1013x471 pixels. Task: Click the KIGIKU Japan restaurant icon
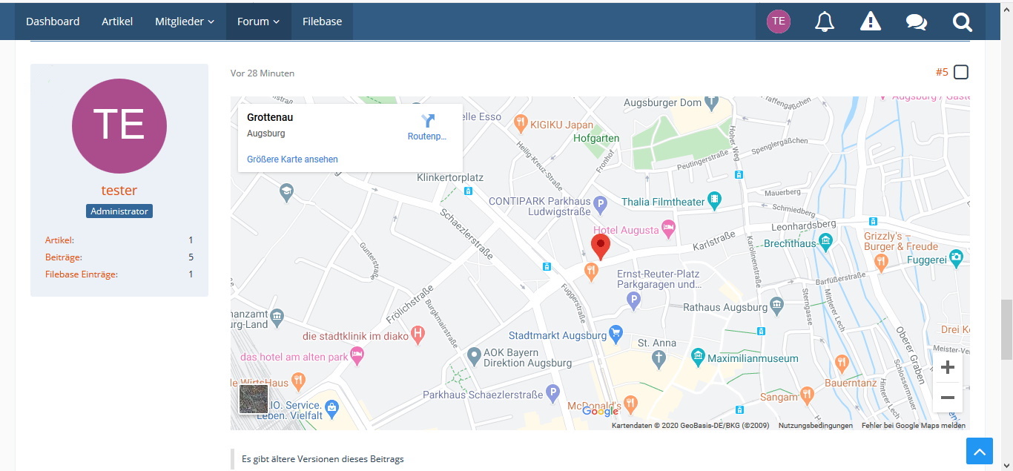521,122
